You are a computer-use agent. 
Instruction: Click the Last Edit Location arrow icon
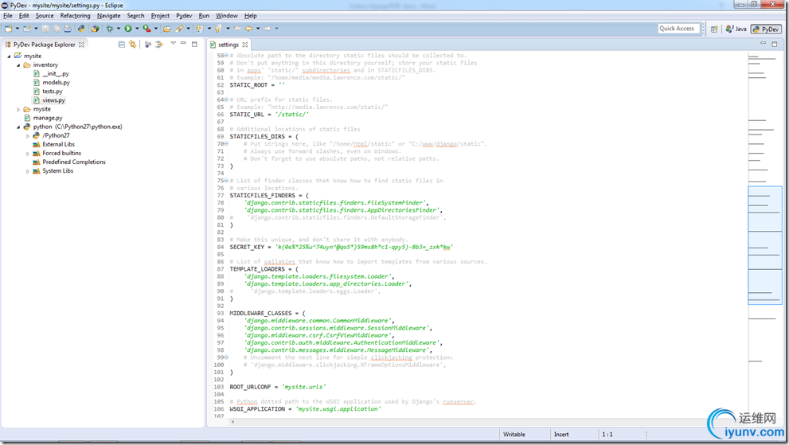pyautogui.click(x=237, y=29)
